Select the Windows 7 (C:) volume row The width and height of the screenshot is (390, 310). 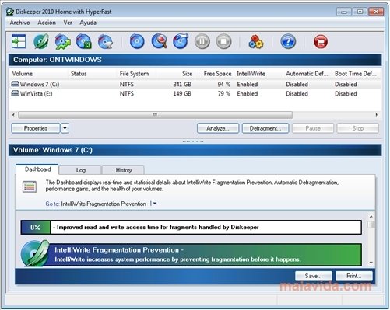coord(195,84)
